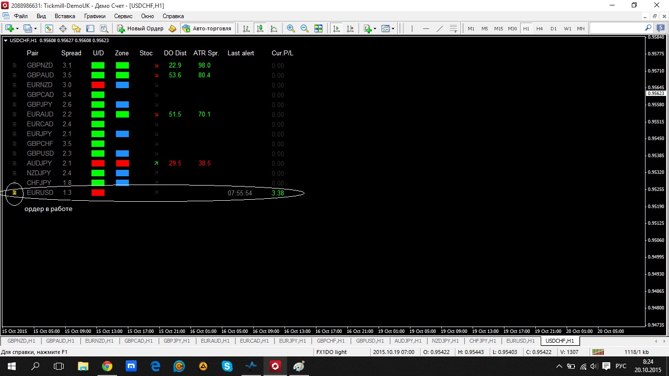Switch chart to candlesticks mode

pyautogui.click(x=260, y=28)
